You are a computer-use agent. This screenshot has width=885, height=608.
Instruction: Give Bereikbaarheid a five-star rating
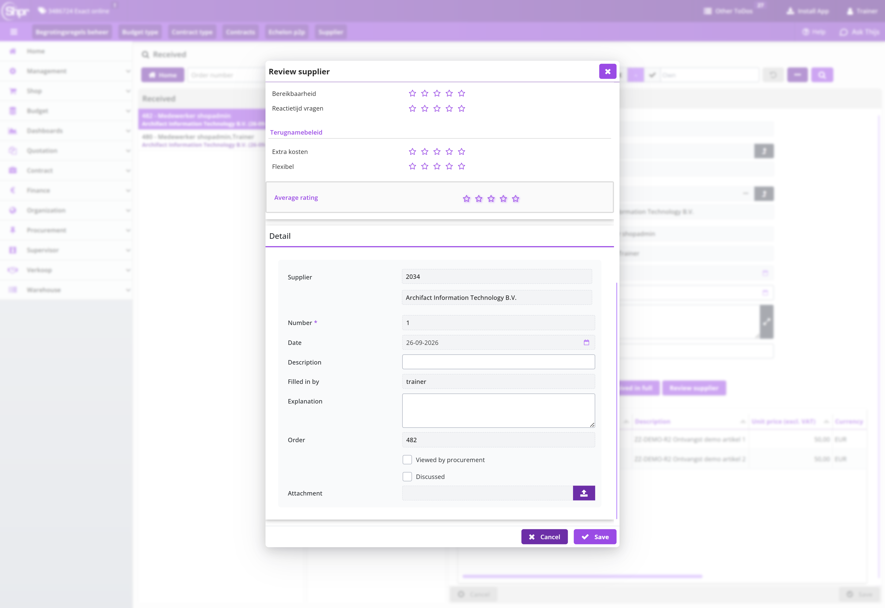pos(462,93)
